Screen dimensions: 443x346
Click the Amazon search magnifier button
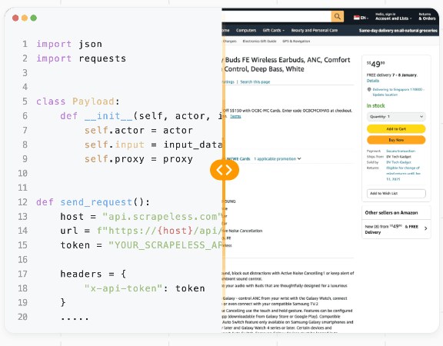coord(338,16)
